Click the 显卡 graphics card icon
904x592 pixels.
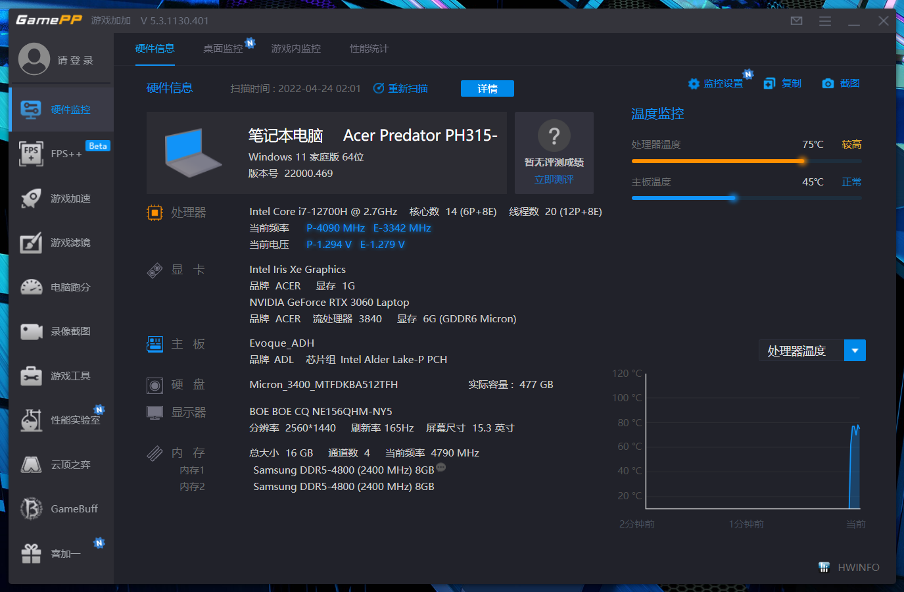pyautogui.click(x=155, y=270)
